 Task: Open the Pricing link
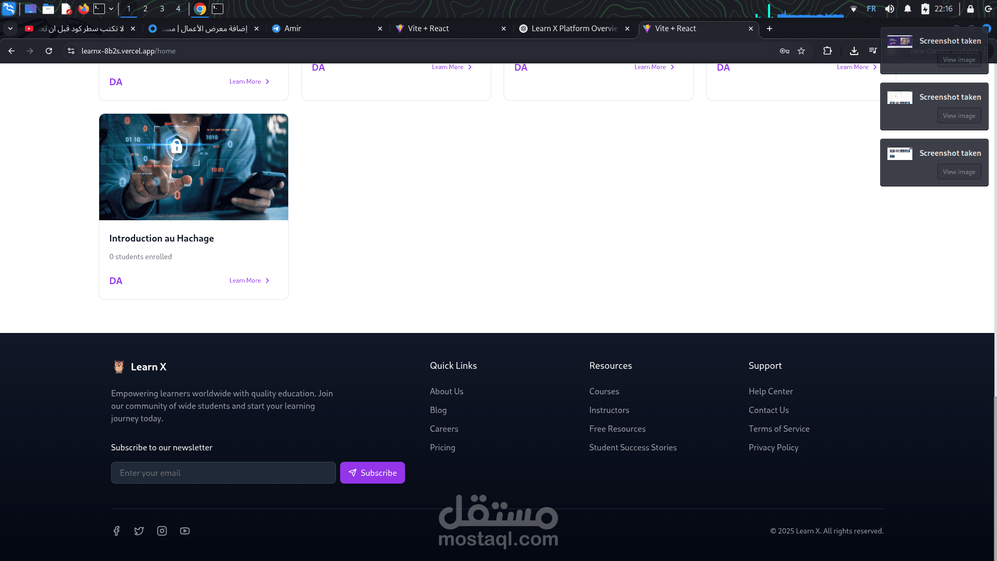point(442,447)
